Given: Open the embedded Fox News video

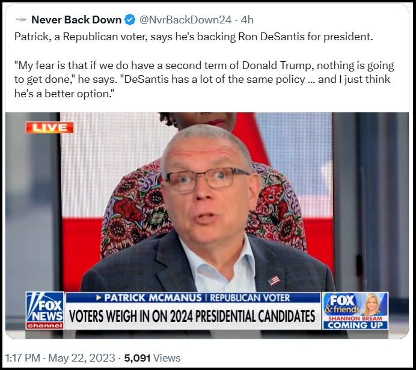Looking at the screenshot, I should pos(207,226).
